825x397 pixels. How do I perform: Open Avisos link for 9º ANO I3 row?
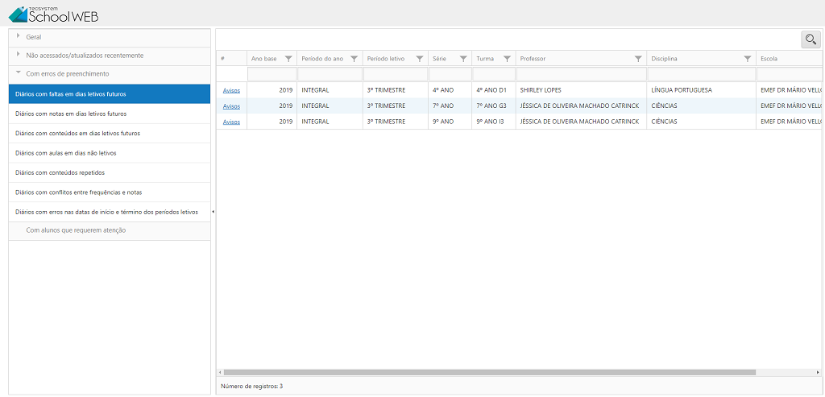click(x=231, y=122)
